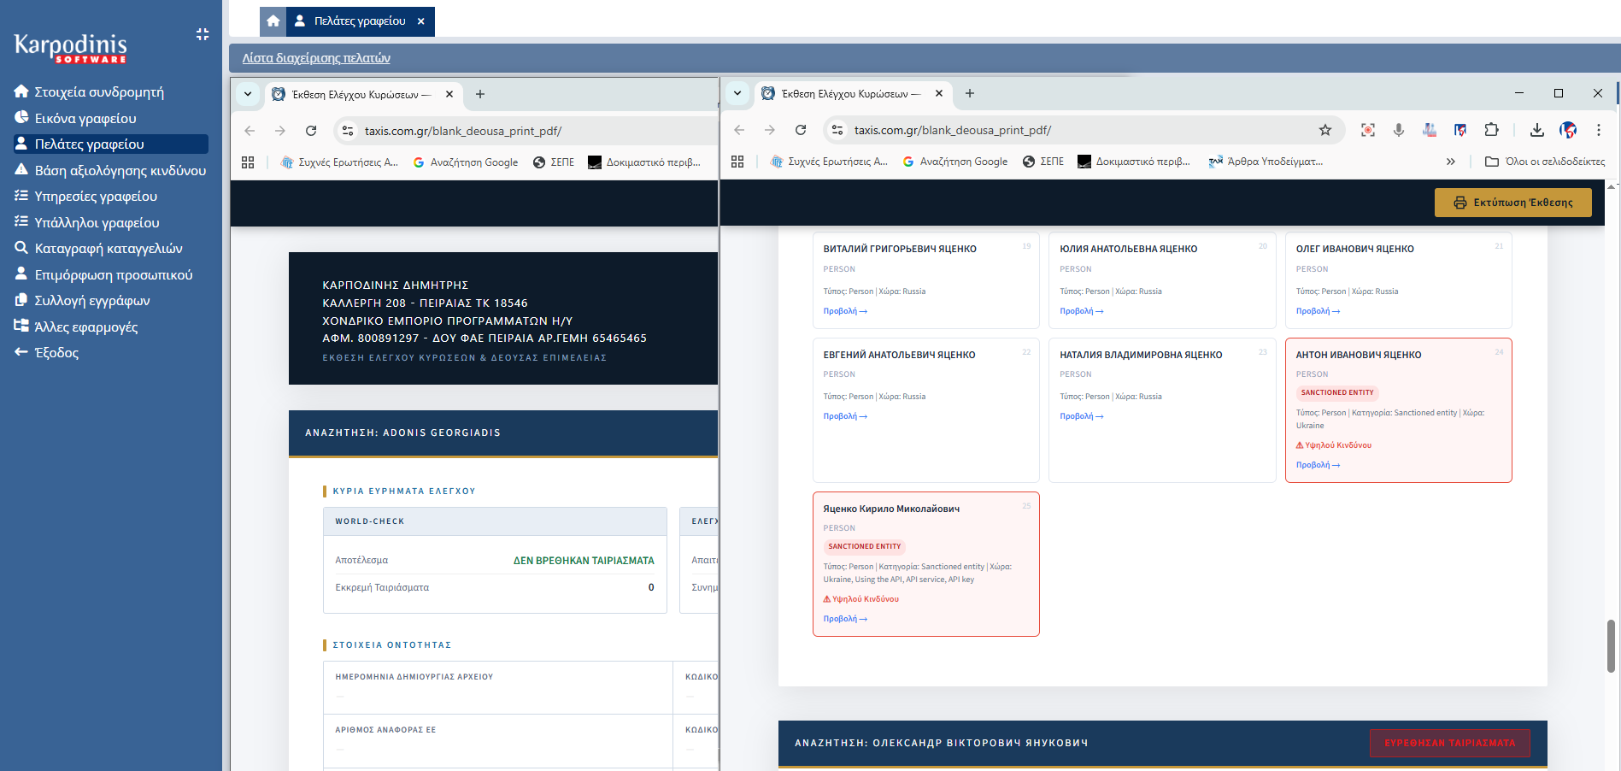1621x771 pixels.
Task: Select Καταγραφή καταγγελιών from sidebar menu
Action: [x=109, y=249]
